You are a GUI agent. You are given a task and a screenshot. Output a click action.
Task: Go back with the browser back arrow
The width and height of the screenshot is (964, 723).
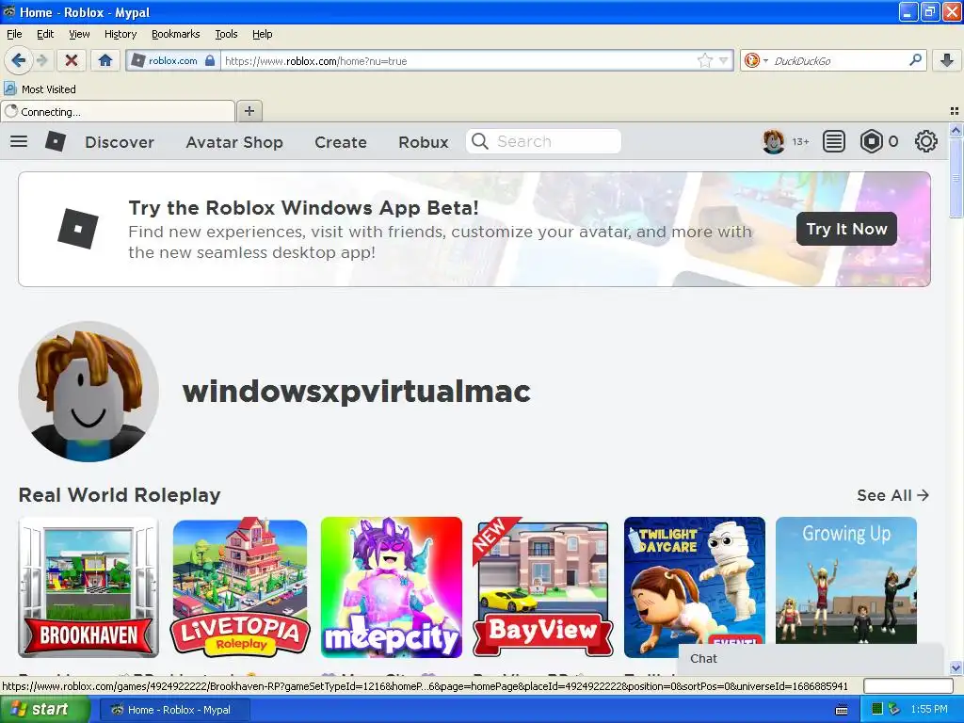18,60
